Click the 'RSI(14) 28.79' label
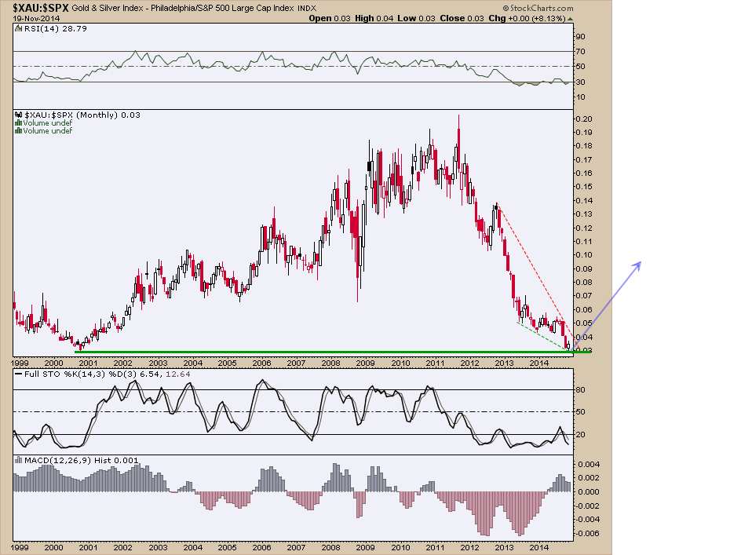The image size is (730, 555). [x=56, y=28]
